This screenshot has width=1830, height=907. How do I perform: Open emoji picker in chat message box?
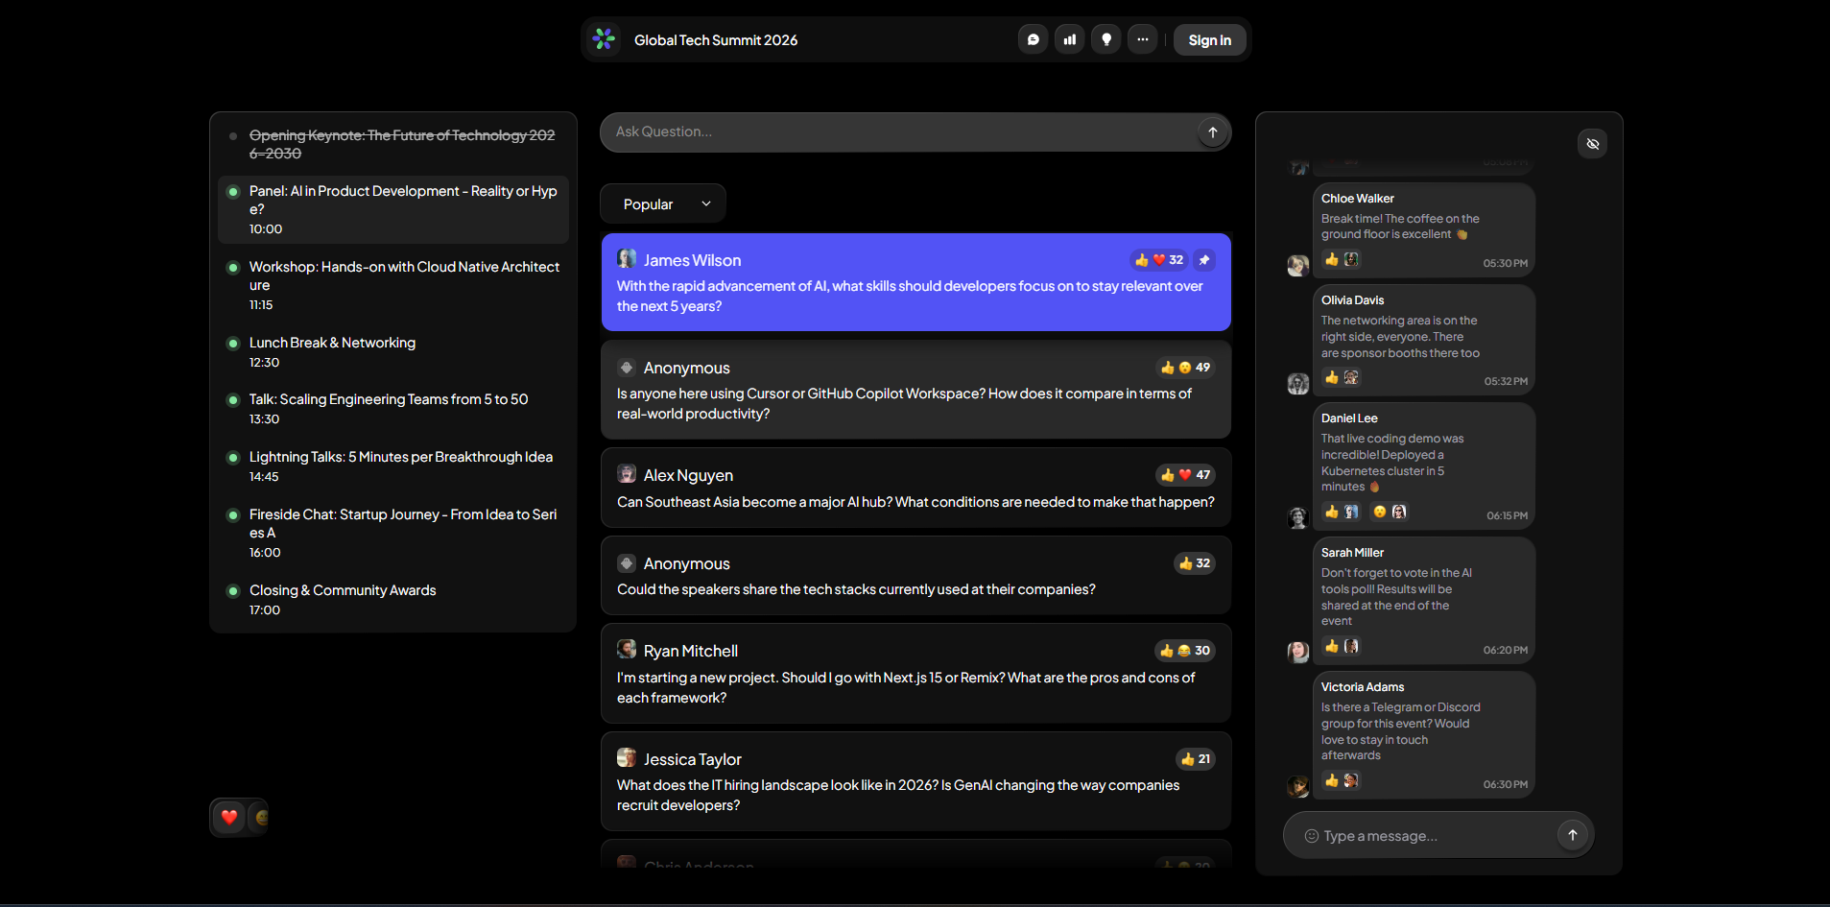pos(1311,836)
